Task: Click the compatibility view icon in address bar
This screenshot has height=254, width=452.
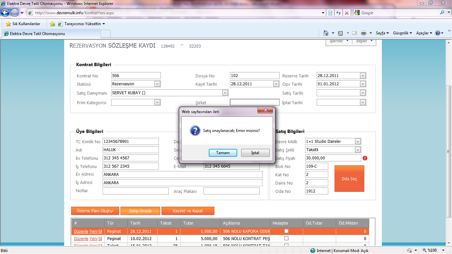Action: pyautogui.click(x=330, y=13)
